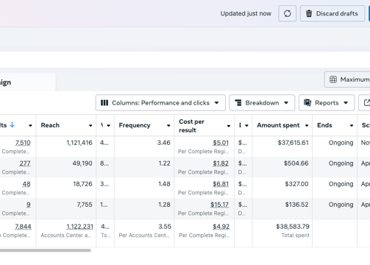Click the 7,510 results link
The image size is (370, 265).
[23, 143]
